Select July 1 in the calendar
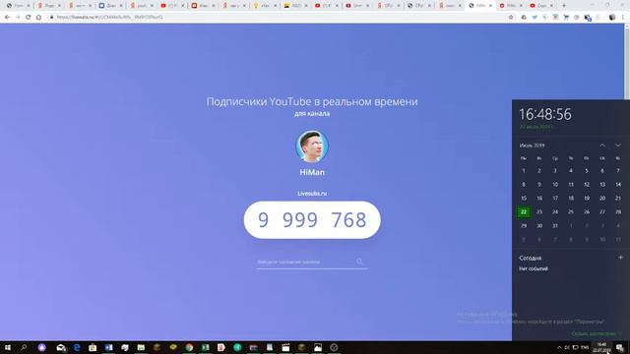Screen dimensions: 630x354 coord(524,171)
